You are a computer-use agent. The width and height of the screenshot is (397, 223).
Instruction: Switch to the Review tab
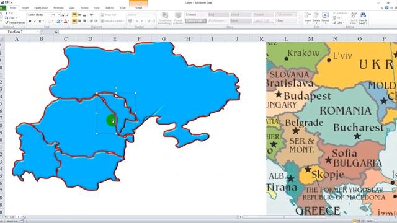coord(84,8)
